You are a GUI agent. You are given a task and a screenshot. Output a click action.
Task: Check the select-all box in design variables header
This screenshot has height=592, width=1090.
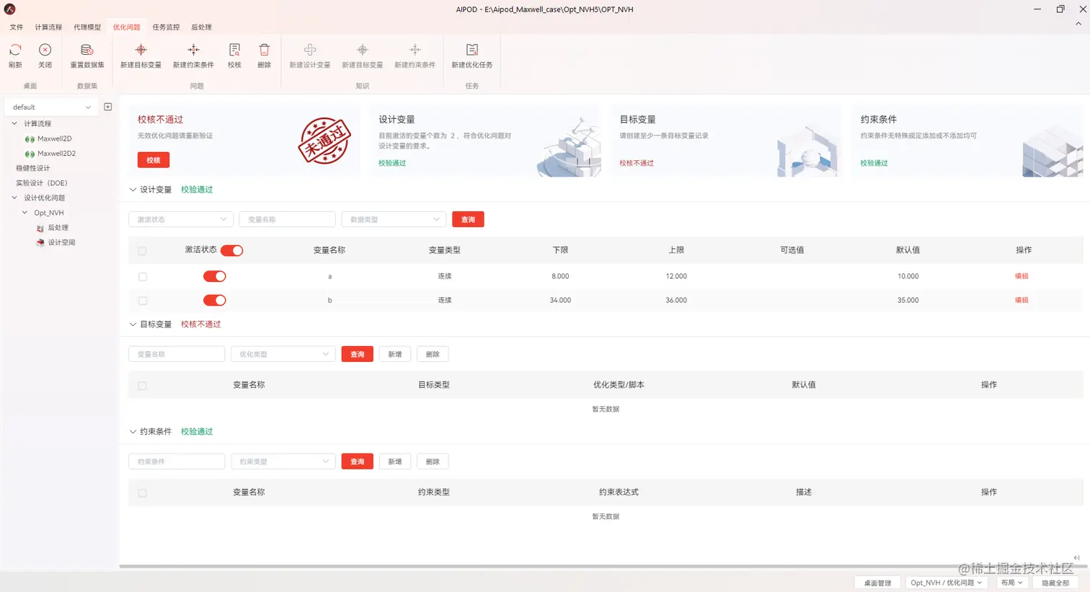tap(142, 251)
